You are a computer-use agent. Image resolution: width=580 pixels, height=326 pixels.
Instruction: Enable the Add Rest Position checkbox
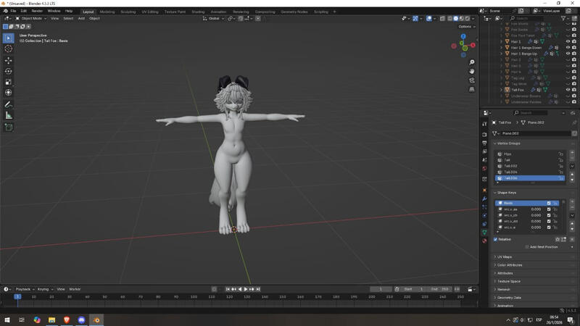click(x=527, y=247)
